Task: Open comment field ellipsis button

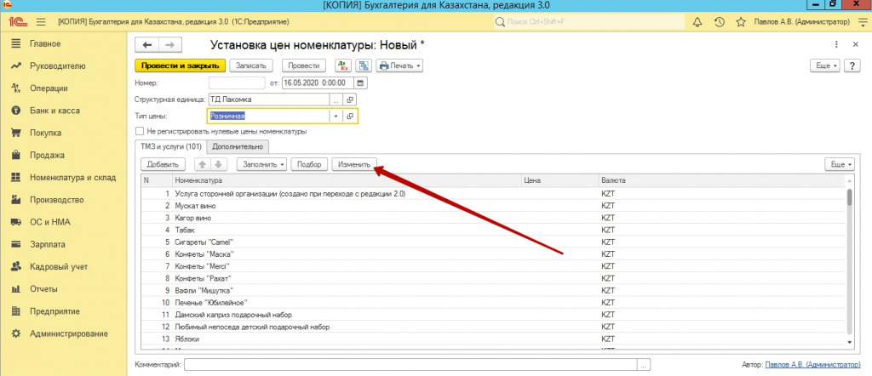Action: 644,365
